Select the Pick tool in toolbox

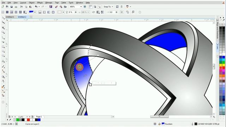pyautogui.click(x=3, y=18)
